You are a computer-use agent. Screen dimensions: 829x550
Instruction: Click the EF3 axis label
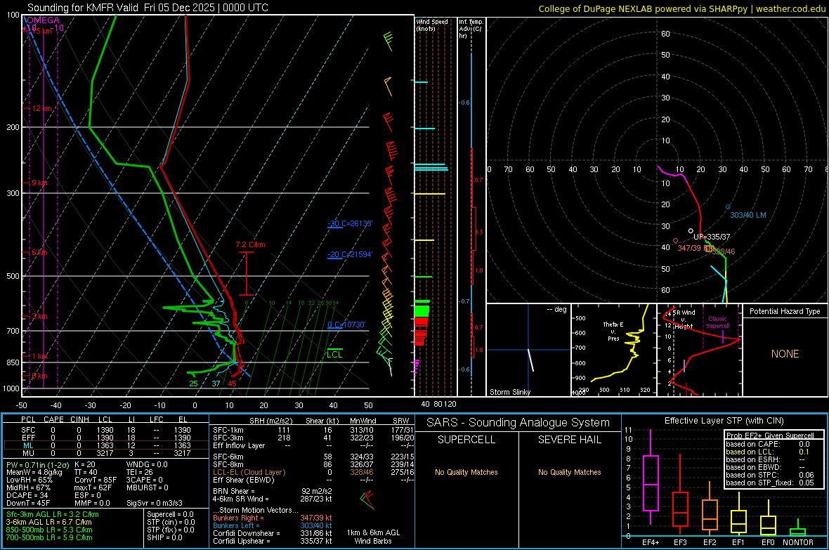coord(681,542)
